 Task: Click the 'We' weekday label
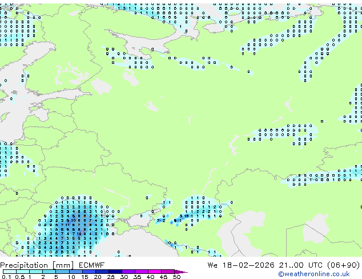tap(212, 265)
